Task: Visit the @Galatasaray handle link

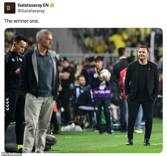Action: (x=31, y=11)
